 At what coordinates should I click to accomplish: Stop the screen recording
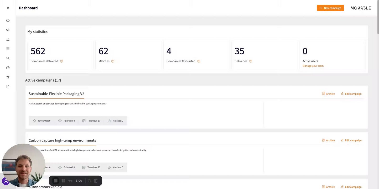56,181
